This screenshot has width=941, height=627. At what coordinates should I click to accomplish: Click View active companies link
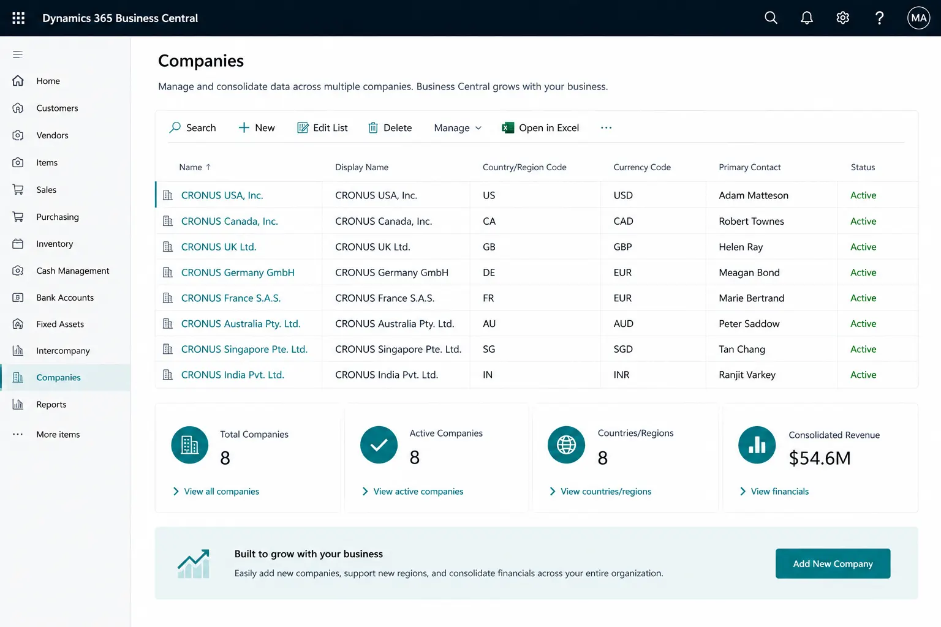coord(412,492)
